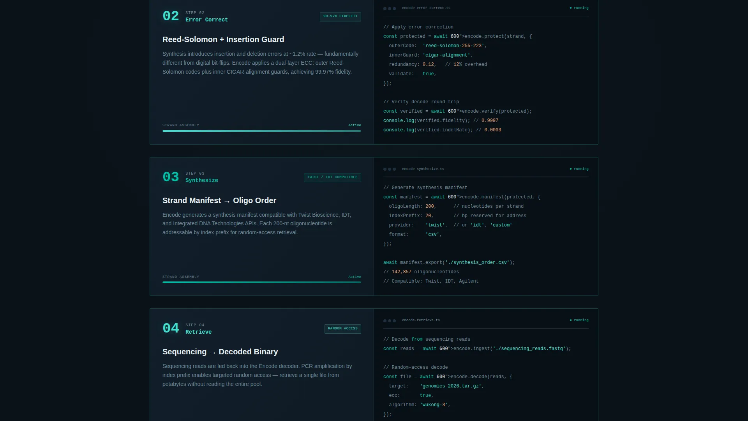
Task: Click the Error Correct step title
Action: tap(206, 20)
